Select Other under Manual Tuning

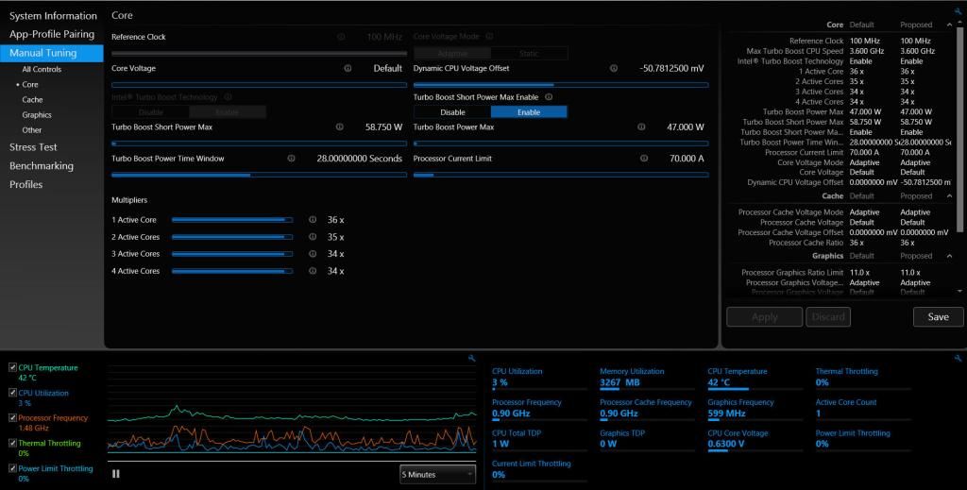tap(32, 130)
